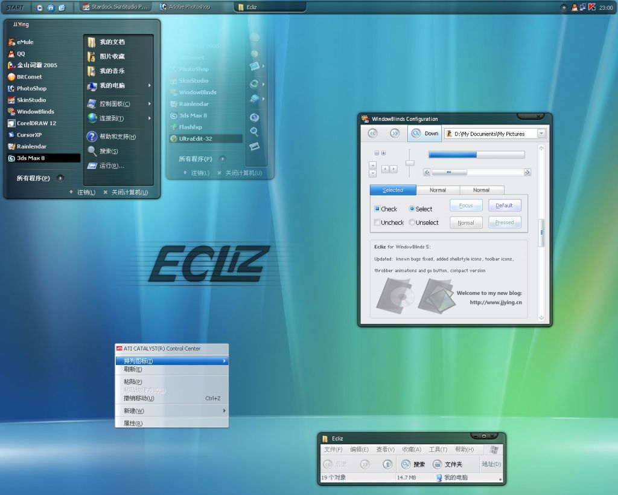Click the START button on taskbar
Screen dimensions: 618x495
coord(15,7)
